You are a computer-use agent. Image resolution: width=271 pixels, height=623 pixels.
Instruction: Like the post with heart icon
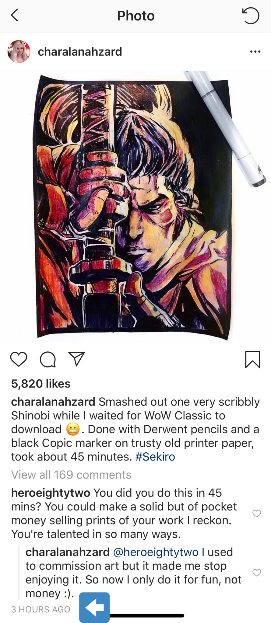pyautogui.click(x=19, y=359)
